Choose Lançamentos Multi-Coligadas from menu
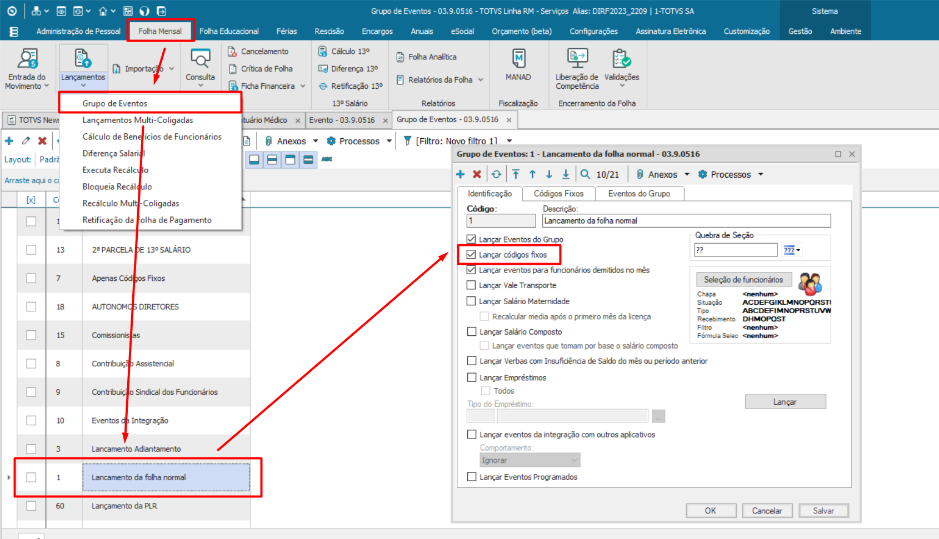939x539 pixels. [x=150, y=120]
